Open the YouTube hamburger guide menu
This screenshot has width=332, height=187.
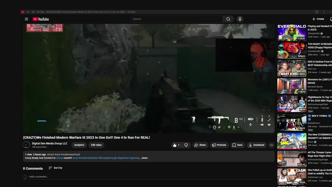click(26, 19)
